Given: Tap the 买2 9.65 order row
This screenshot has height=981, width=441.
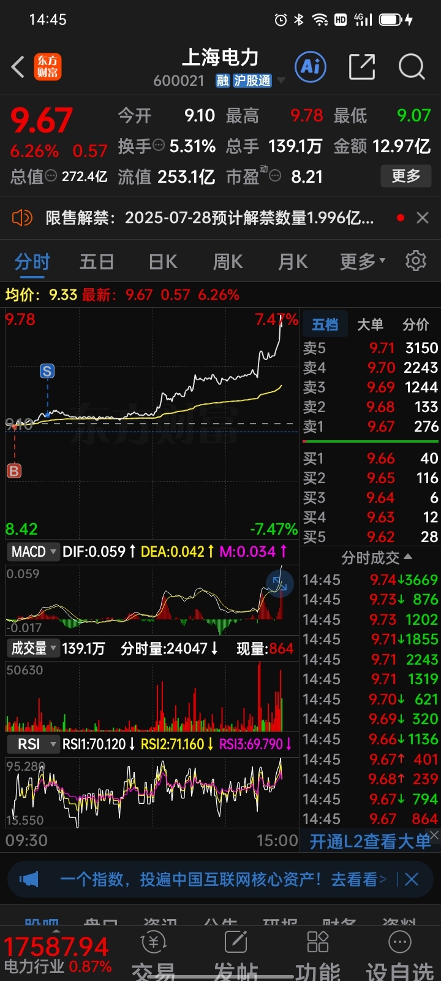Looking at the screenshot, I should click(371, 478).
